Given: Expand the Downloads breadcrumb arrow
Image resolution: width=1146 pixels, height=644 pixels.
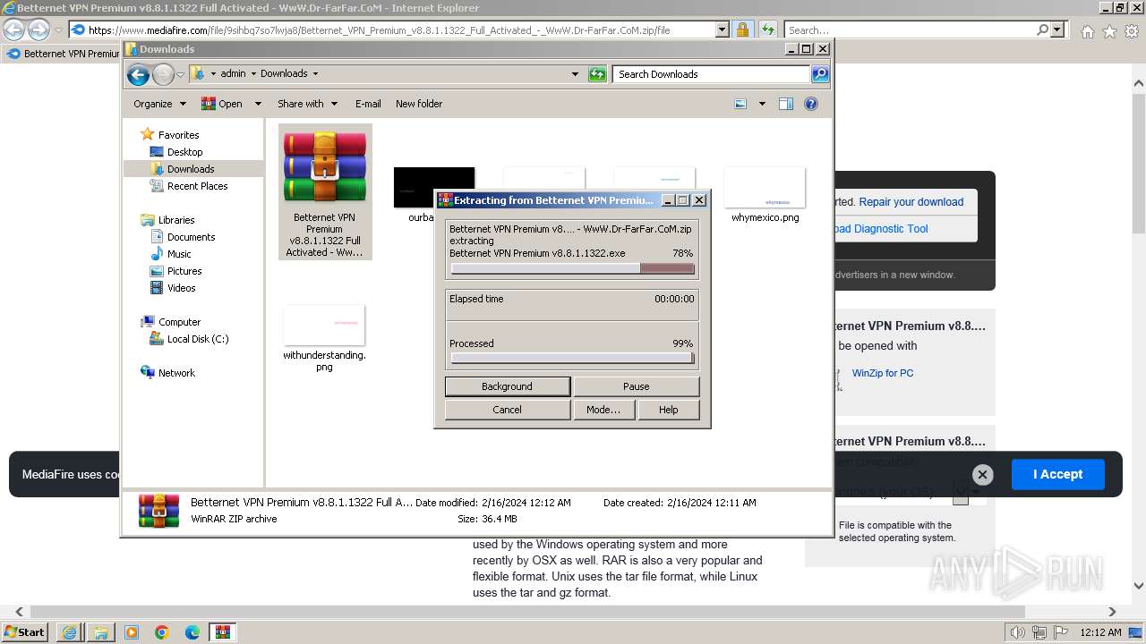Looking at the screenshot, I should [315, 74].
